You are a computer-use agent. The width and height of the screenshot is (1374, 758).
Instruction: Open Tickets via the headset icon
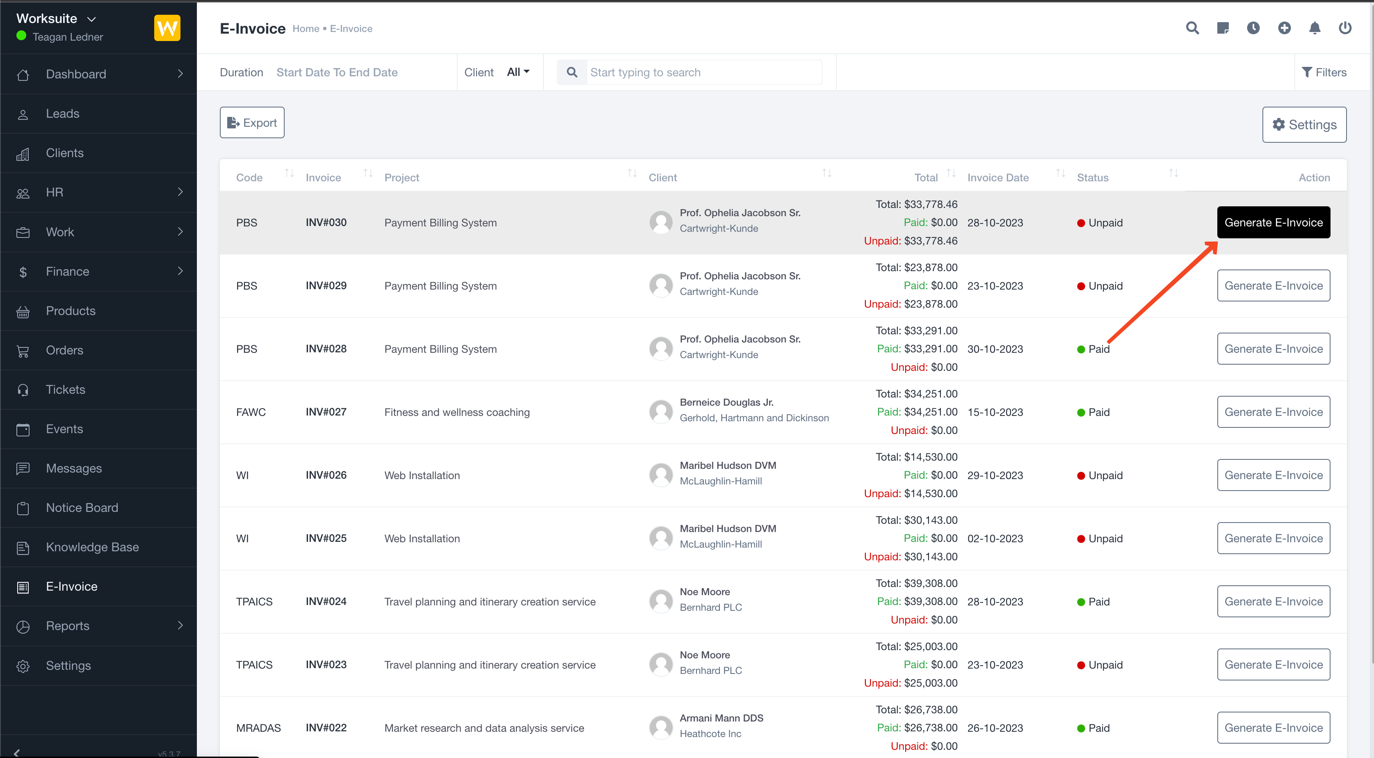(x=23, y=389)
